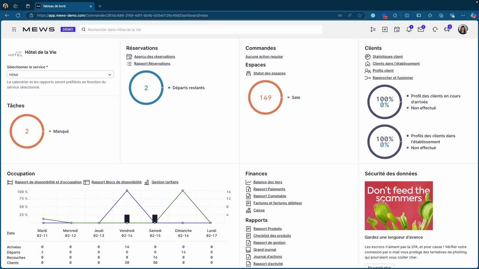
Task: Open the Rapport de gestion link
Action: pyautogui.click(x=269, y=243)
